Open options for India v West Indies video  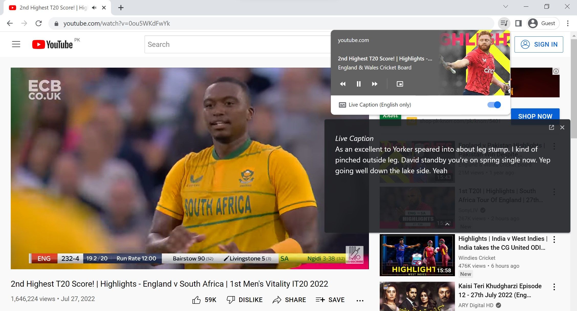coord(554,240)
